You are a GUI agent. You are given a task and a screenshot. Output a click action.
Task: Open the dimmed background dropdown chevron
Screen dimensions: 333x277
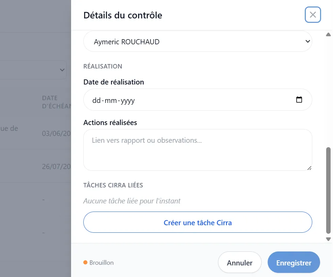[62, 70]
